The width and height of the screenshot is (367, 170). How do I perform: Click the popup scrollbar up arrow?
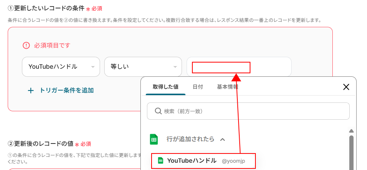[x=351, y=131]
